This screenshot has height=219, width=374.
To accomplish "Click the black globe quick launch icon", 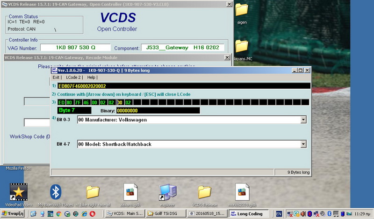I will tap(76, 214).
